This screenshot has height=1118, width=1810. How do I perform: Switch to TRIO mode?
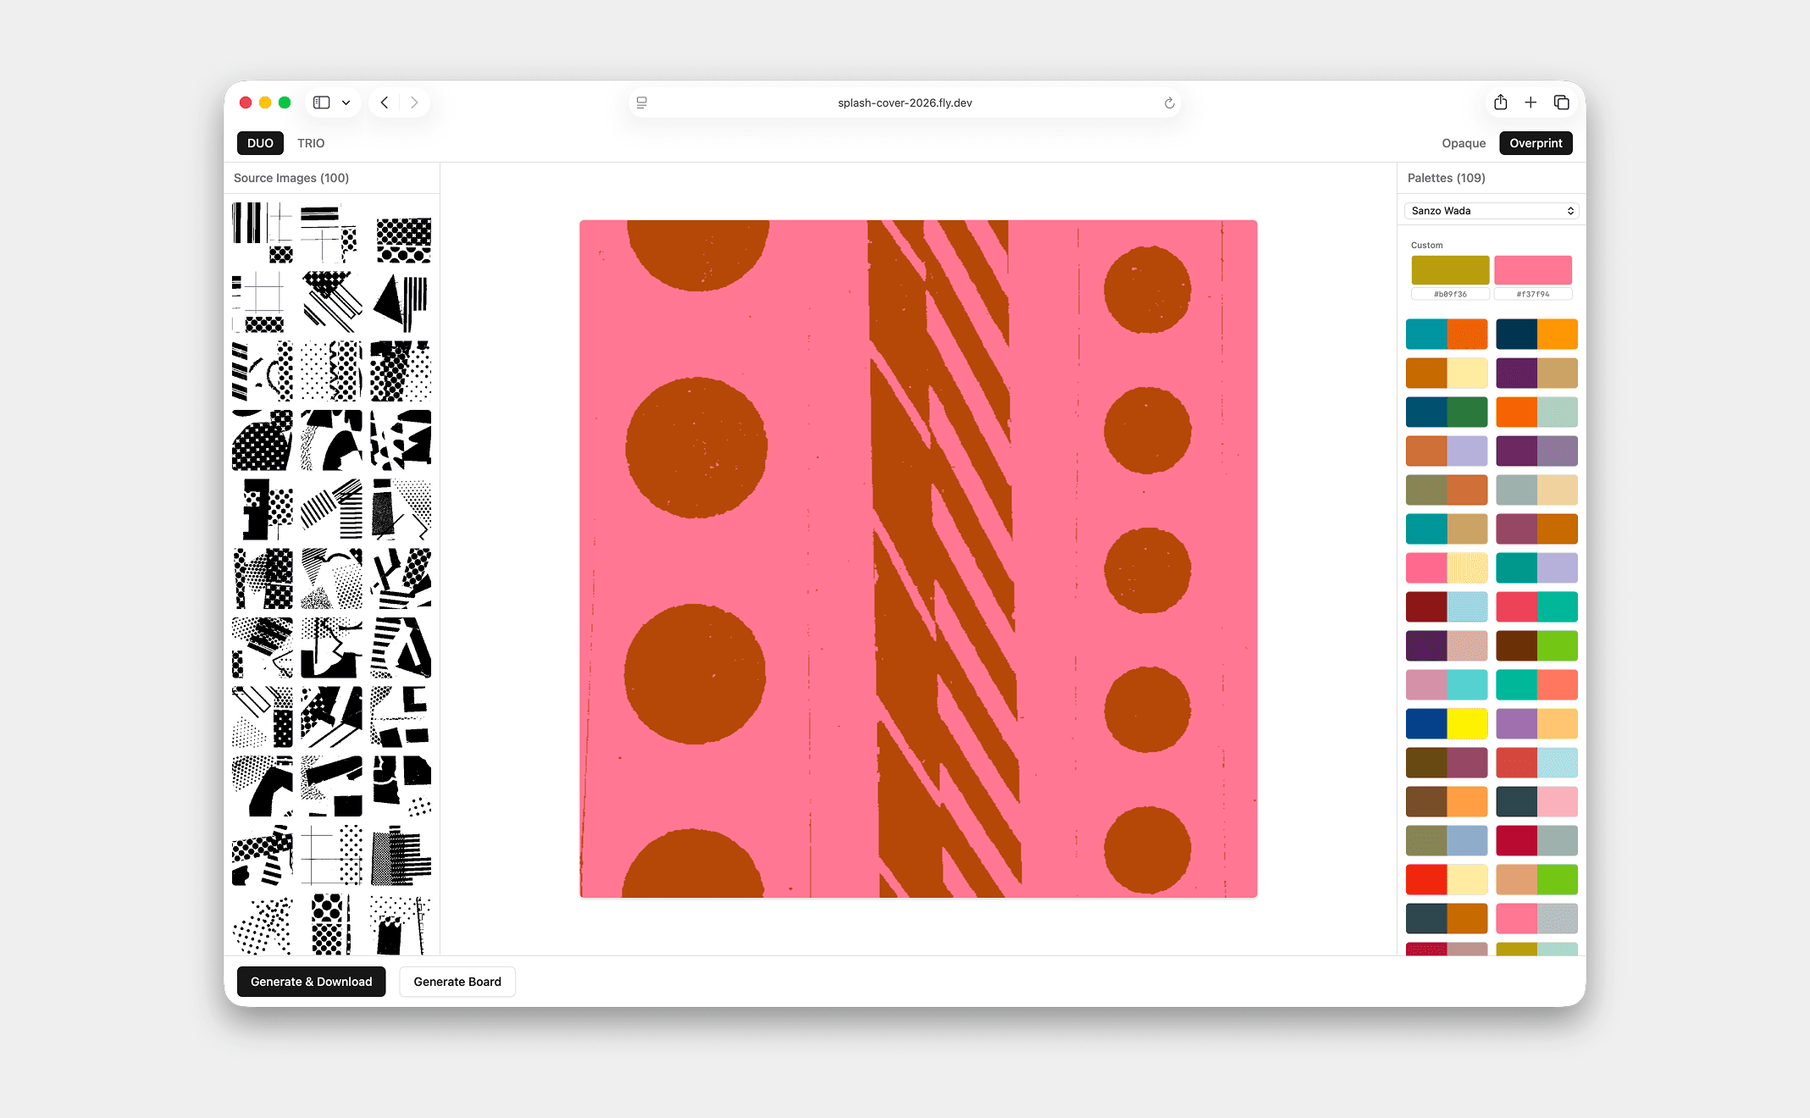pos(311,143)
